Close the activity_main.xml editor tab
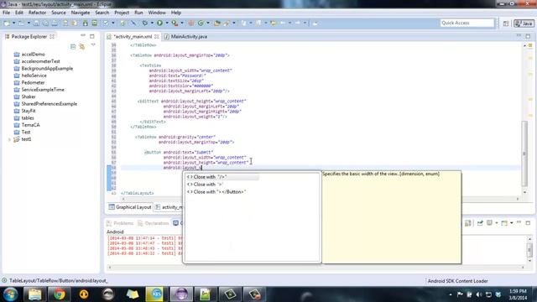Screen dimensions: 537x302 click(x=157, y=36)
